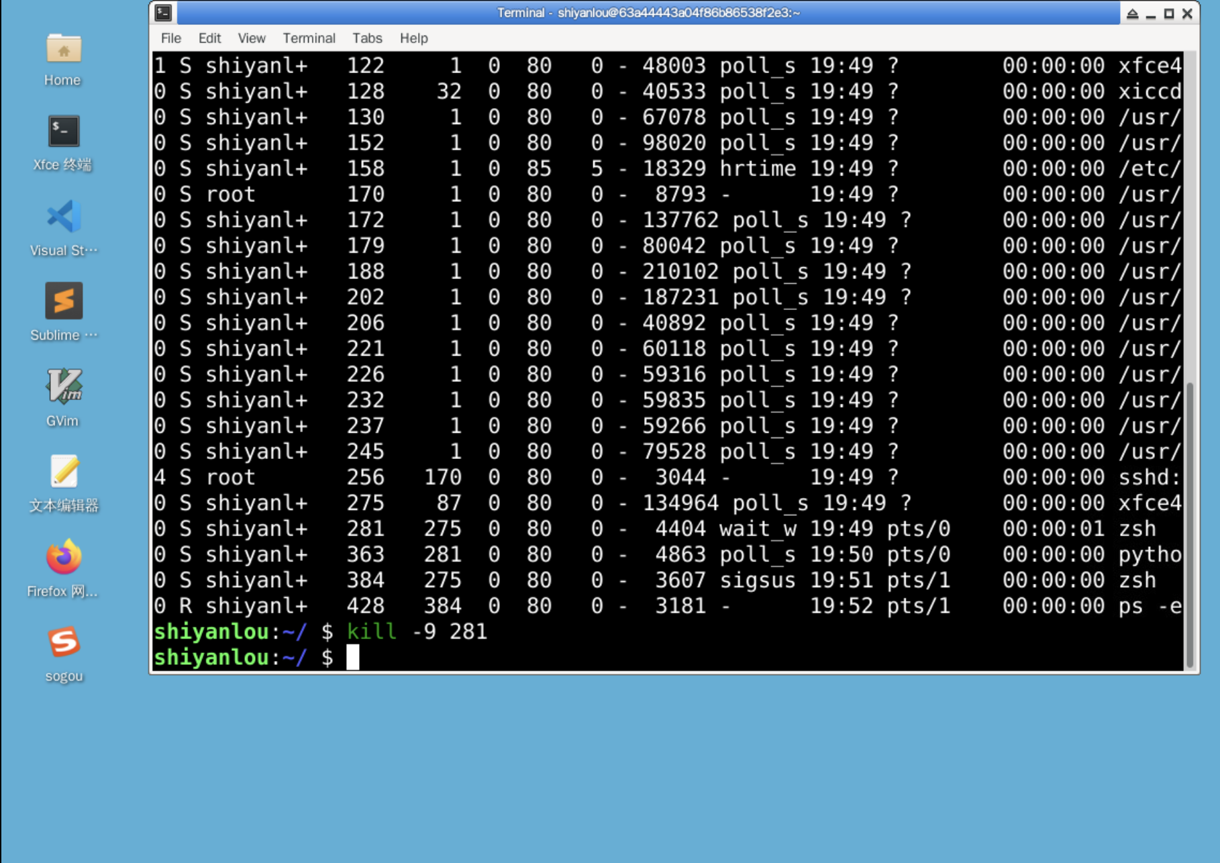Image resolution: width=1220 pixels, height=863 pixels.
Task: Open the Visual Studio Code desktop icon
Action: 63,228
